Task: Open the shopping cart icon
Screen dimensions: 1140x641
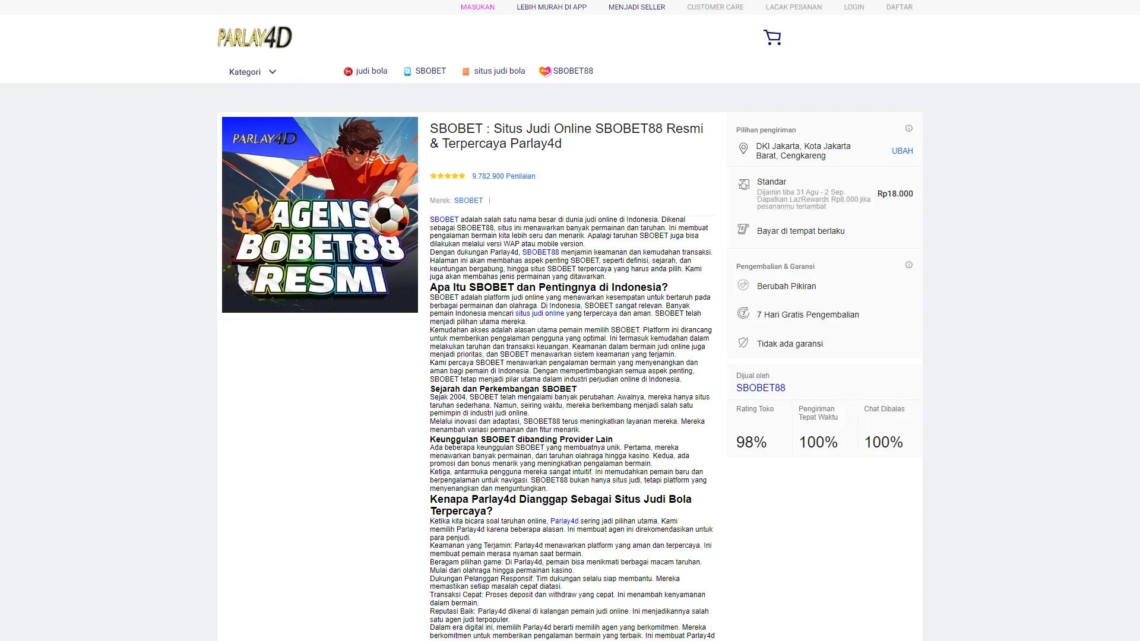Action: tap(772, 37)
